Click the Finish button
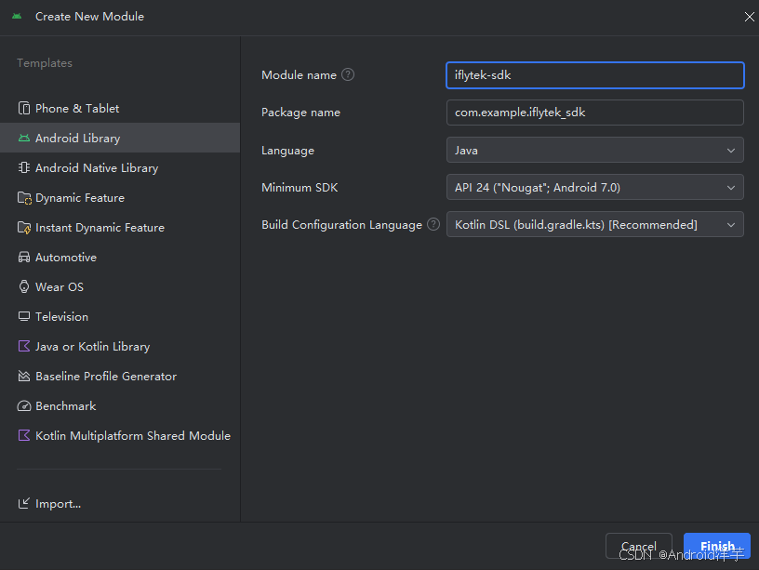The height and width of the screenshot is (570, 759). (x=717, y=546)
